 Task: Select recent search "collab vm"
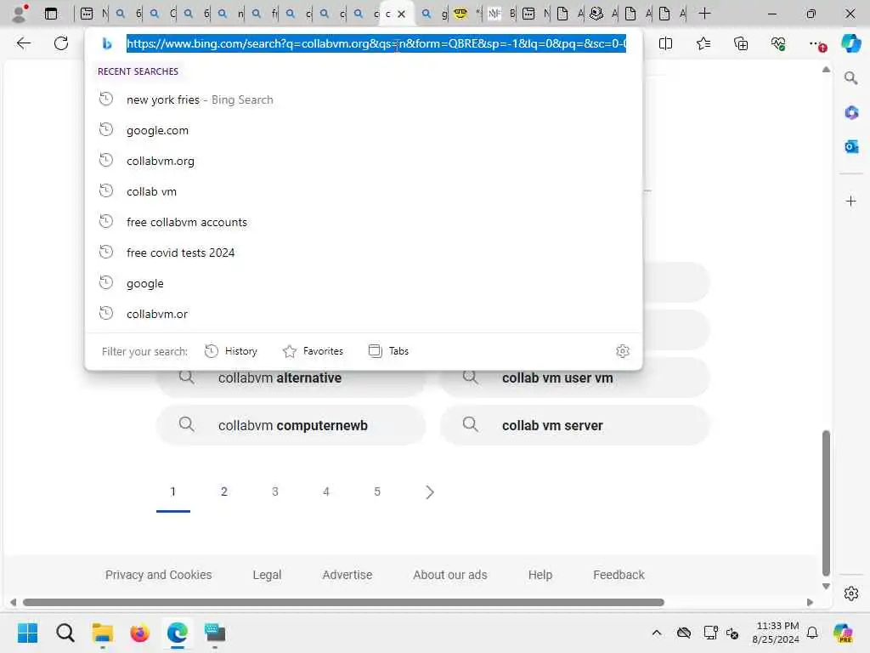pyautogui.click(x=364, y=191)
